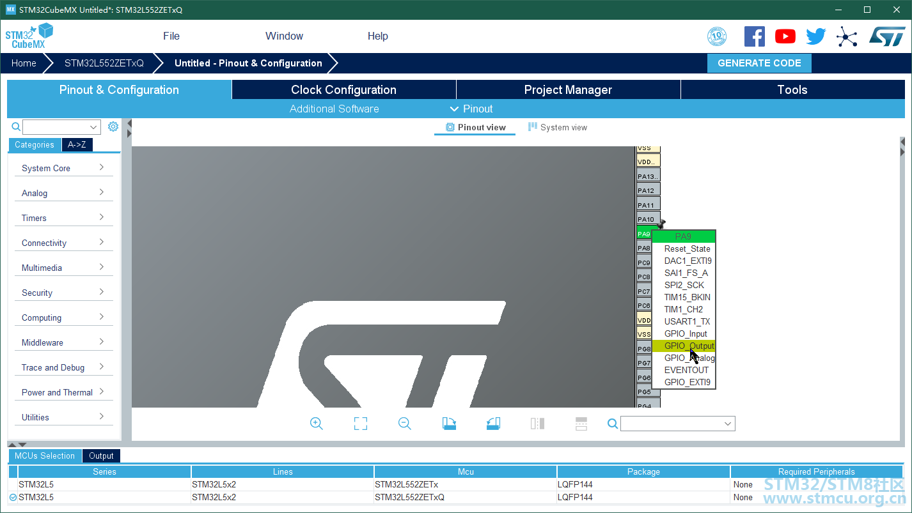Zoom out of the pinout view
This screenshot has width=912, height=513.
point(405,424)
